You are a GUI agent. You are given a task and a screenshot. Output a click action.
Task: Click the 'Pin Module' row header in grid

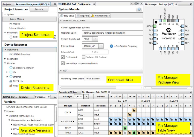68,121
